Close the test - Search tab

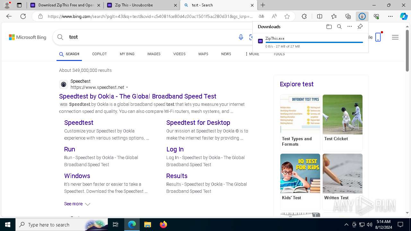pos(252,5)
